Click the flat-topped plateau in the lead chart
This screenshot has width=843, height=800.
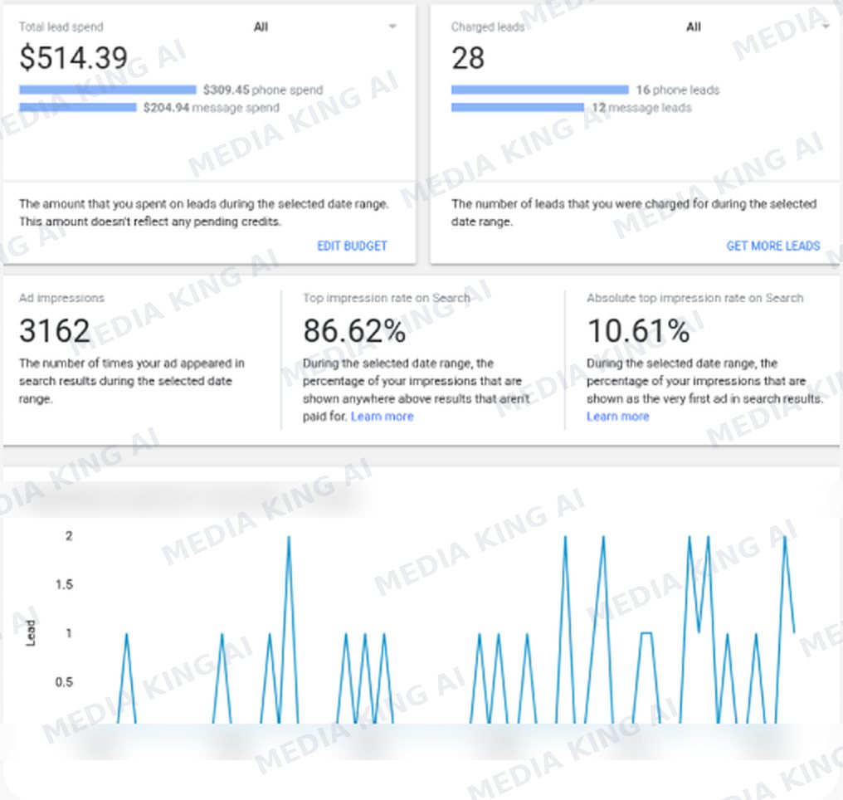[x=646, y=633]
